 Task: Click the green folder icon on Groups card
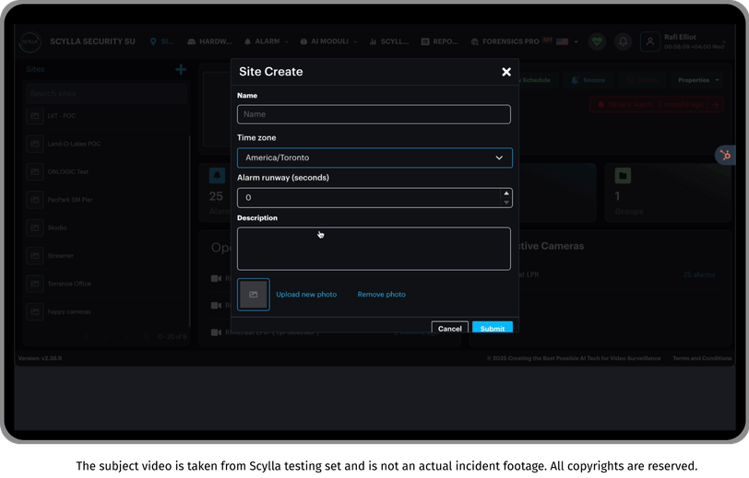(623, 176)
